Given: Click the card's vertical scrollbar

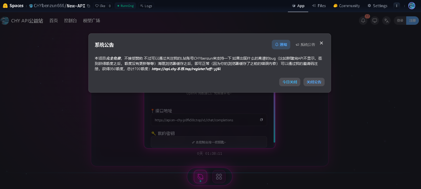Looking at the screenshot, I should [x=274, y=118].
